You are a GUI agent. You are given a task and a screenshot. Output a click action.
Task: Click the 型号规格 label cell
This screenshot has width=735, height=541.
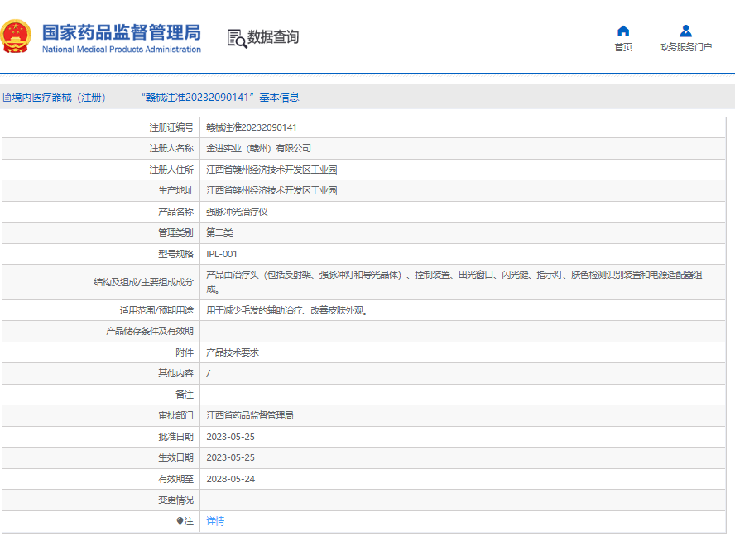pos(101,254)
